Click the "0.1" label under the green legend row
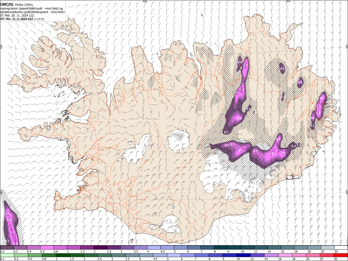The width and height of the screenshot is (348, 261). coord(2,259)
